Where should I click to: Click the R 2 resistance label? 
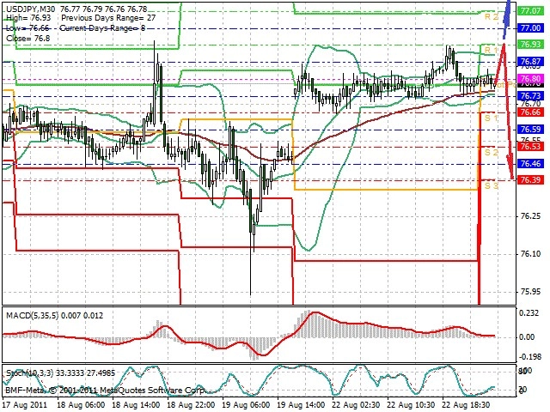pos(491,17)
